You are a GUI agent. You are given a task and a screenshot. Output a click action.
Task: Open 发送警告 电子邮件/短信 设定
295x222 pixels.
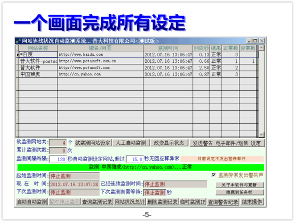[x=227, y=143]
